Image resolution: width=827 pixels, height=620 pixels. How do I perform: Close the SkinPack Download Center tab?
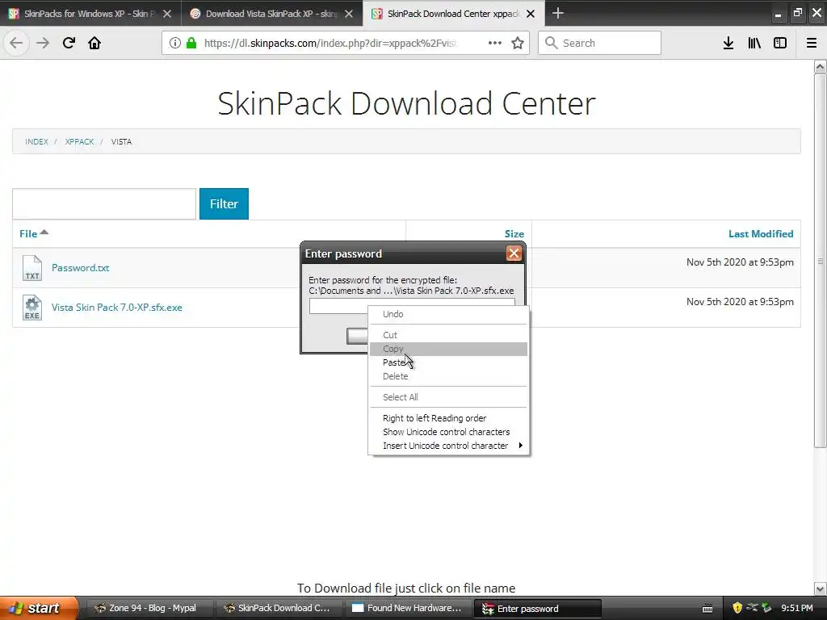click(531, 14)
